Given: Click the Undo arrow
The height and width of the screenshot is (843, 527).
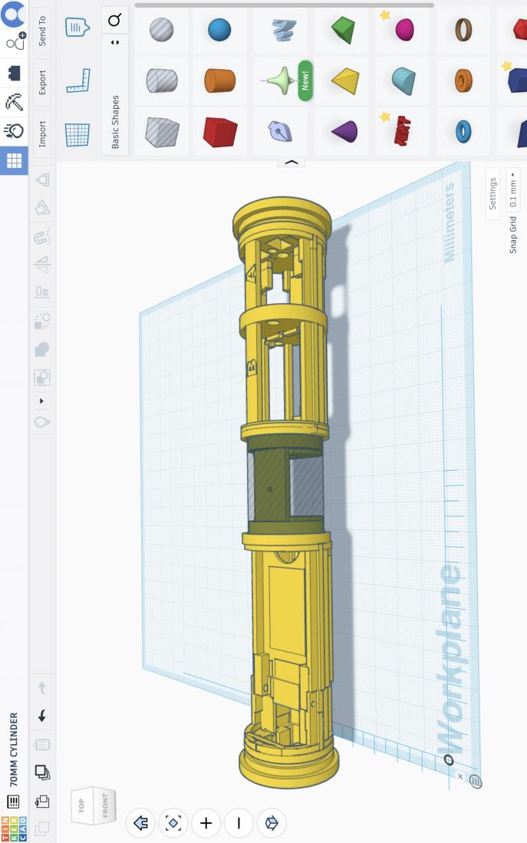Looking at the screenshot, I should pos(42,716).
